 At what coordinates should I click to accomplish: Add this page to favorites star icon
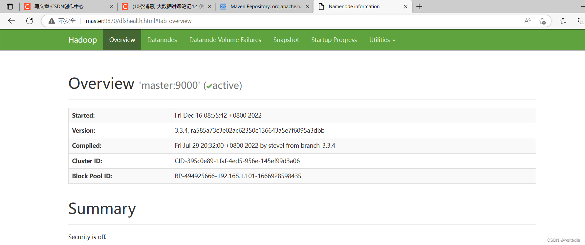542,21
